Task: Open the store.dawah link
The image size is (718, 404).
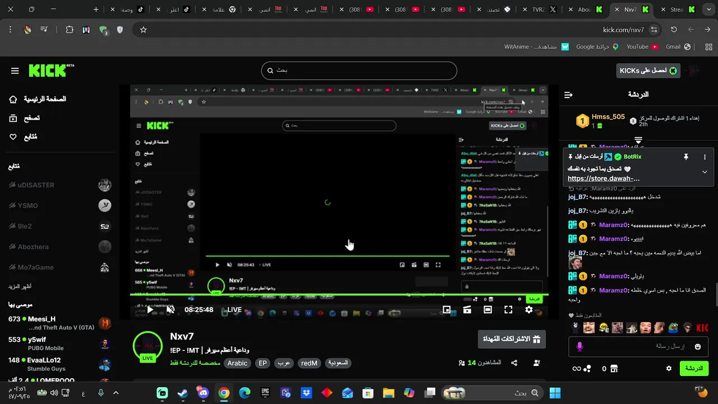Action: [604, 178]
